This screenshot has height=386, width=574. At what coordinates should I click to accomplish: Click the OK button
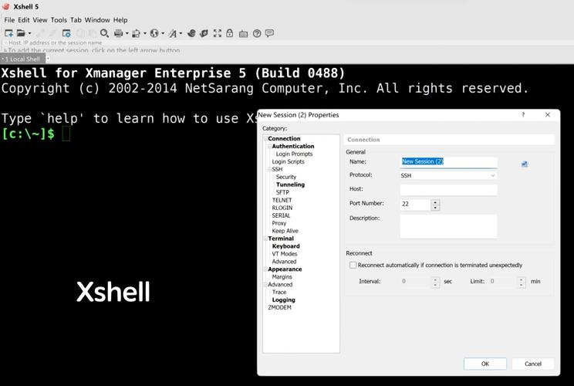pos(485,364)
